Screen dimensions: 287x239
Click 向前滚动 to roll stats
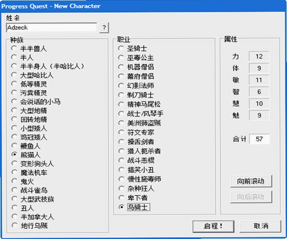pyautogui.click(x=251, y=181)
